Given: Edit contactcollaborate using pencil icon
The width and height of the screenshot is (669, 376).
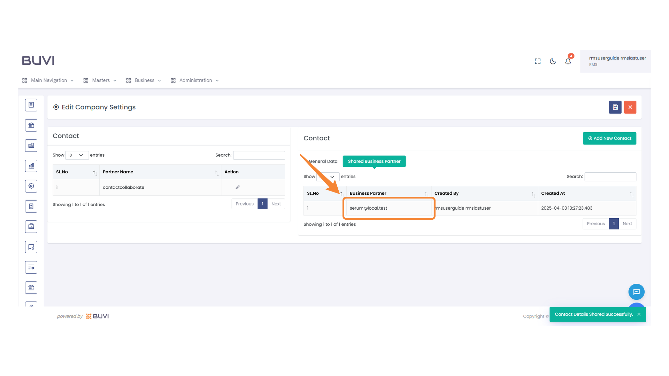Looking at the screenshot, I should (238, 187).
